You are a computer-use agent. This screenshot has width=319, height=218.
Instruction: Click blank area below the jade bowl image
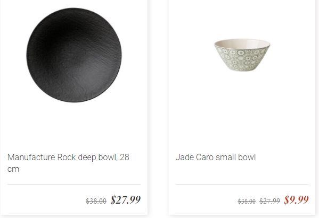point(242,111)
